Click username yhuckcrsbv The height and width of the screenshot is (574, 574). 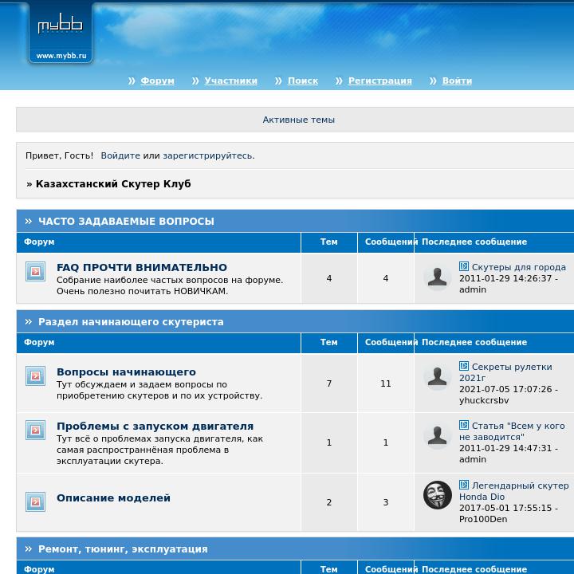tap(484, 400)
